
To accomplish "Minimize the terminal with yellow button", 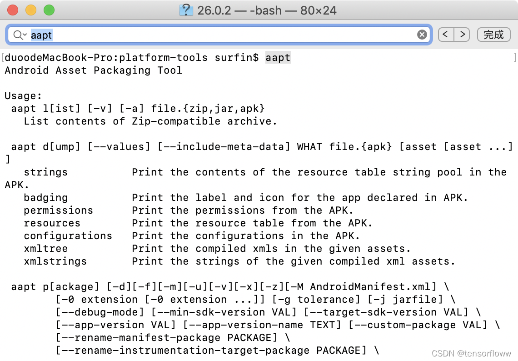I will tap(31, 10).
